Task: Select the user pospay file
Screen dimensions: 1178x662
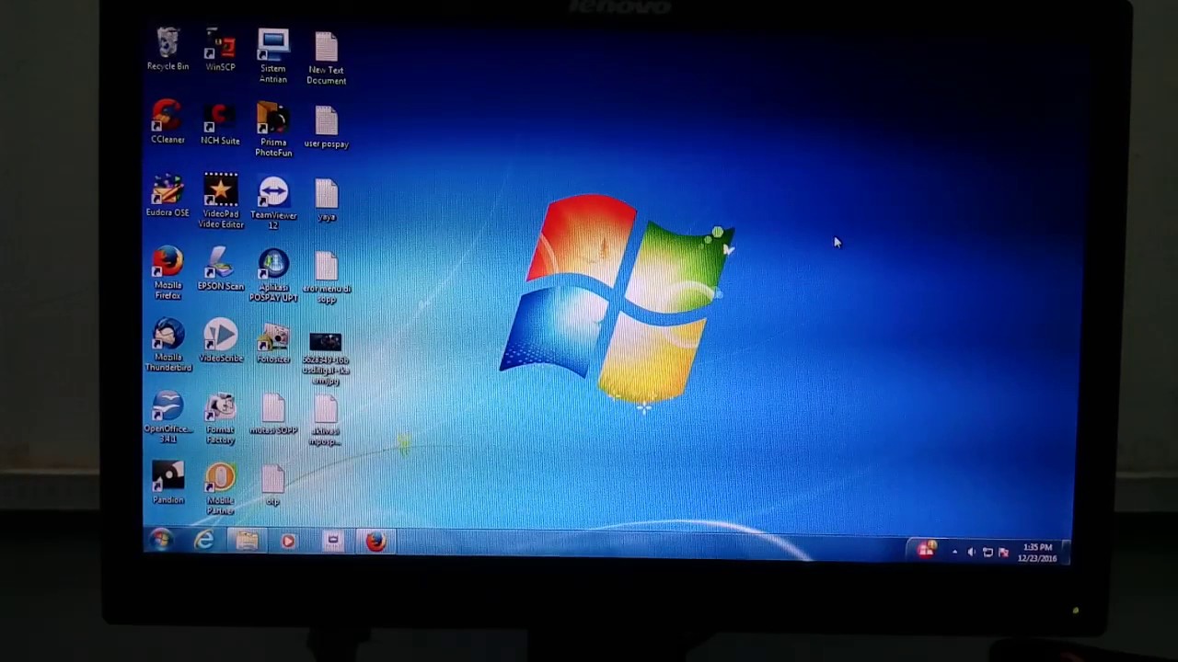Action: [x=326, y=127]
